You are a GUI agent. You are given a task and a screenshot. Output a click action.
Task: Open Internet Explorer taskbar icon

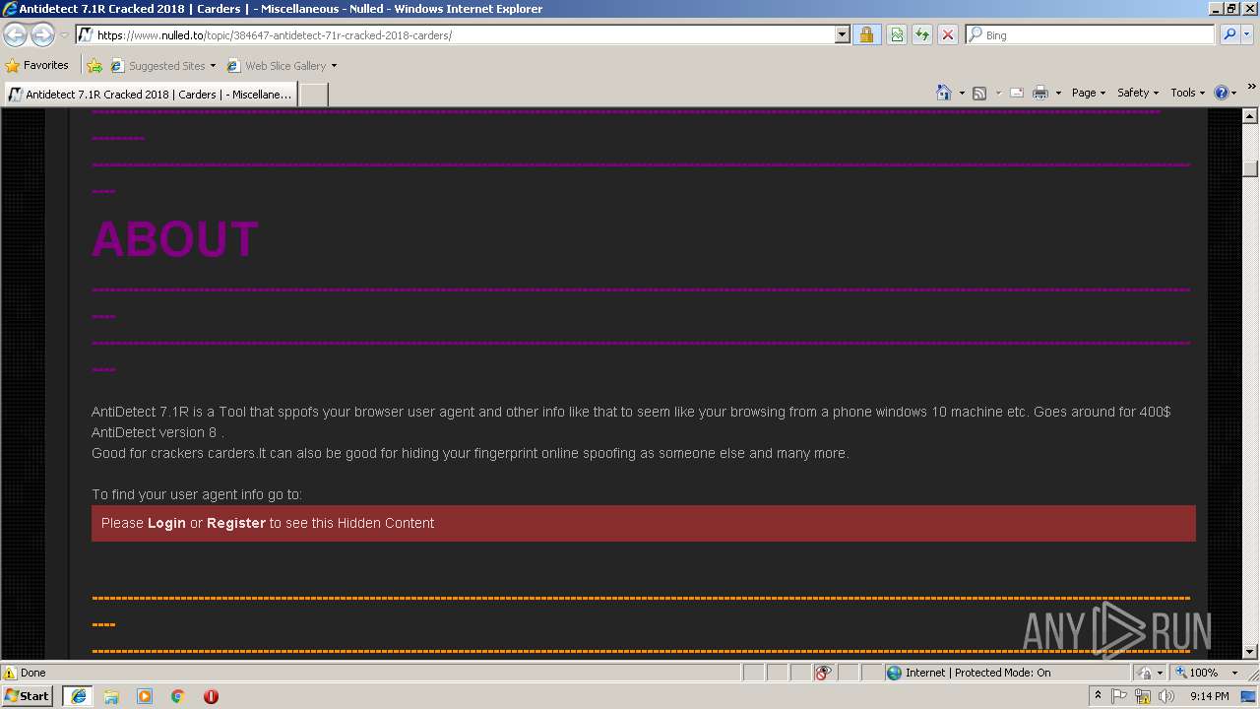click(78, 696)
